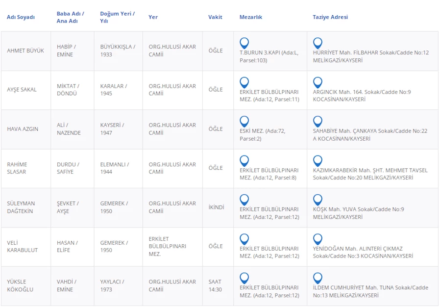Open condolence address pin in Hava Azgın row
Viewport: 441px width, 308px height.
318,122
